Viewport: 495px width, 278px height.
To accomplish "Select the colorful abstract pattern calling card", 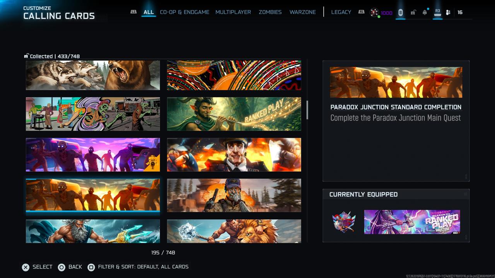I will point(234,75).
